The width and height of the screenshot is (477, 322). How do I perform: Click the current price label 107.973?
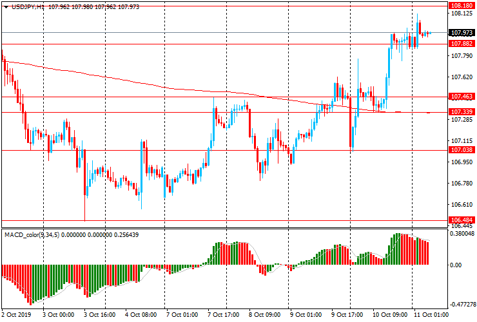coord(462,33)
